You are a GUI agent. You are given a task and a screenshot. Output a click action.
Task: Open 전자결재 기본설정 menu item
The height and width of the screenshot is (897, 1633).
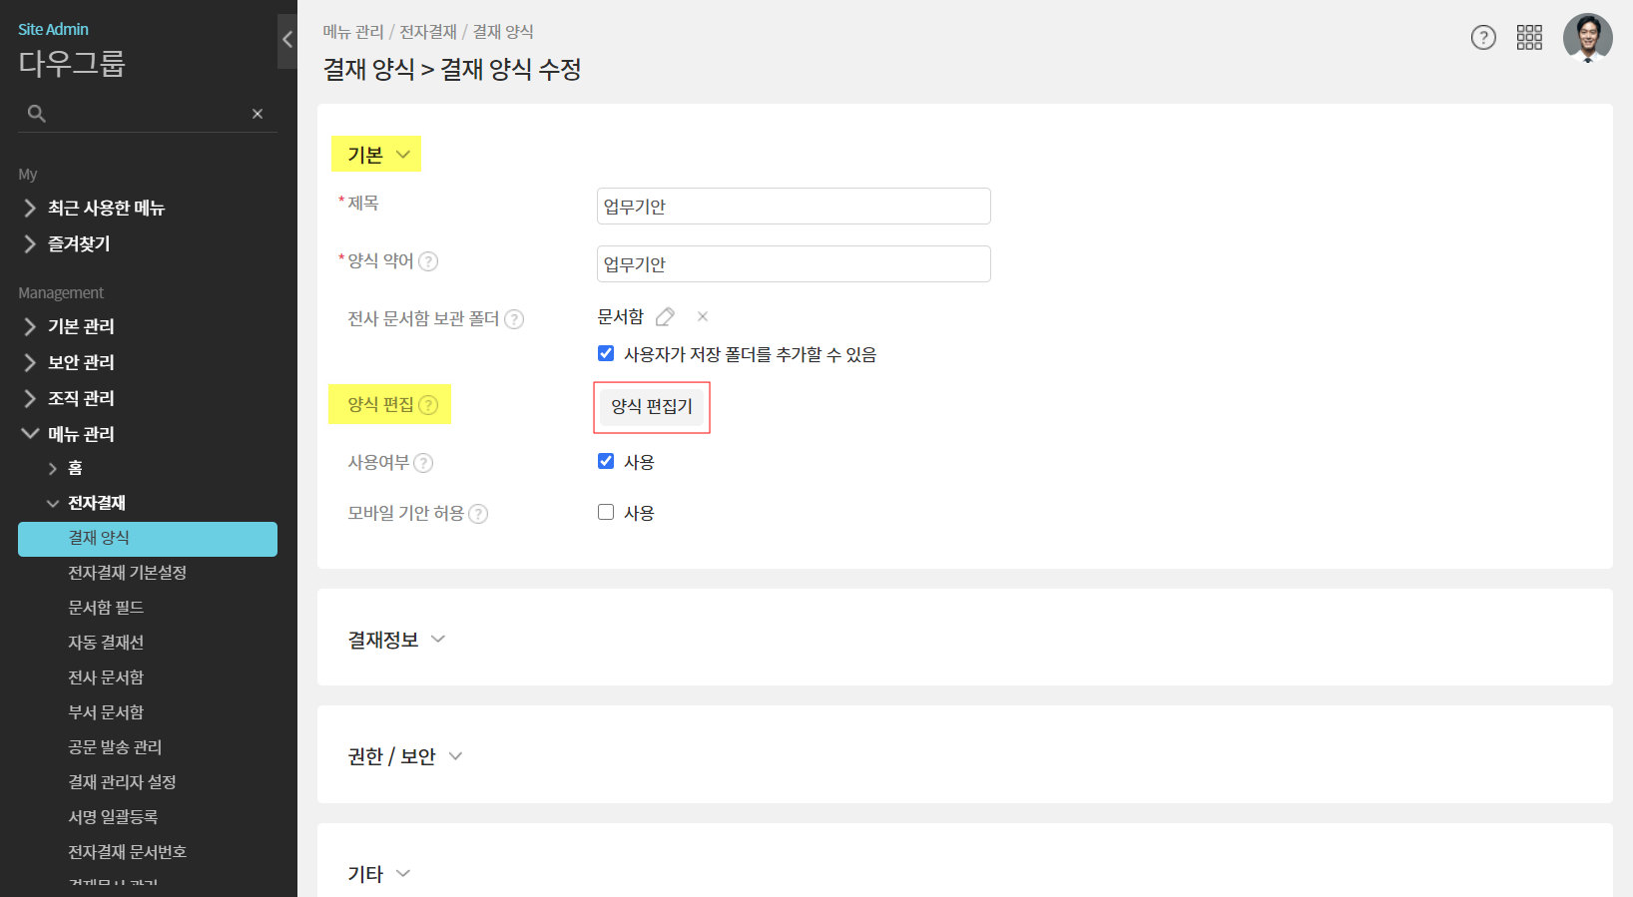coord(127,573)
